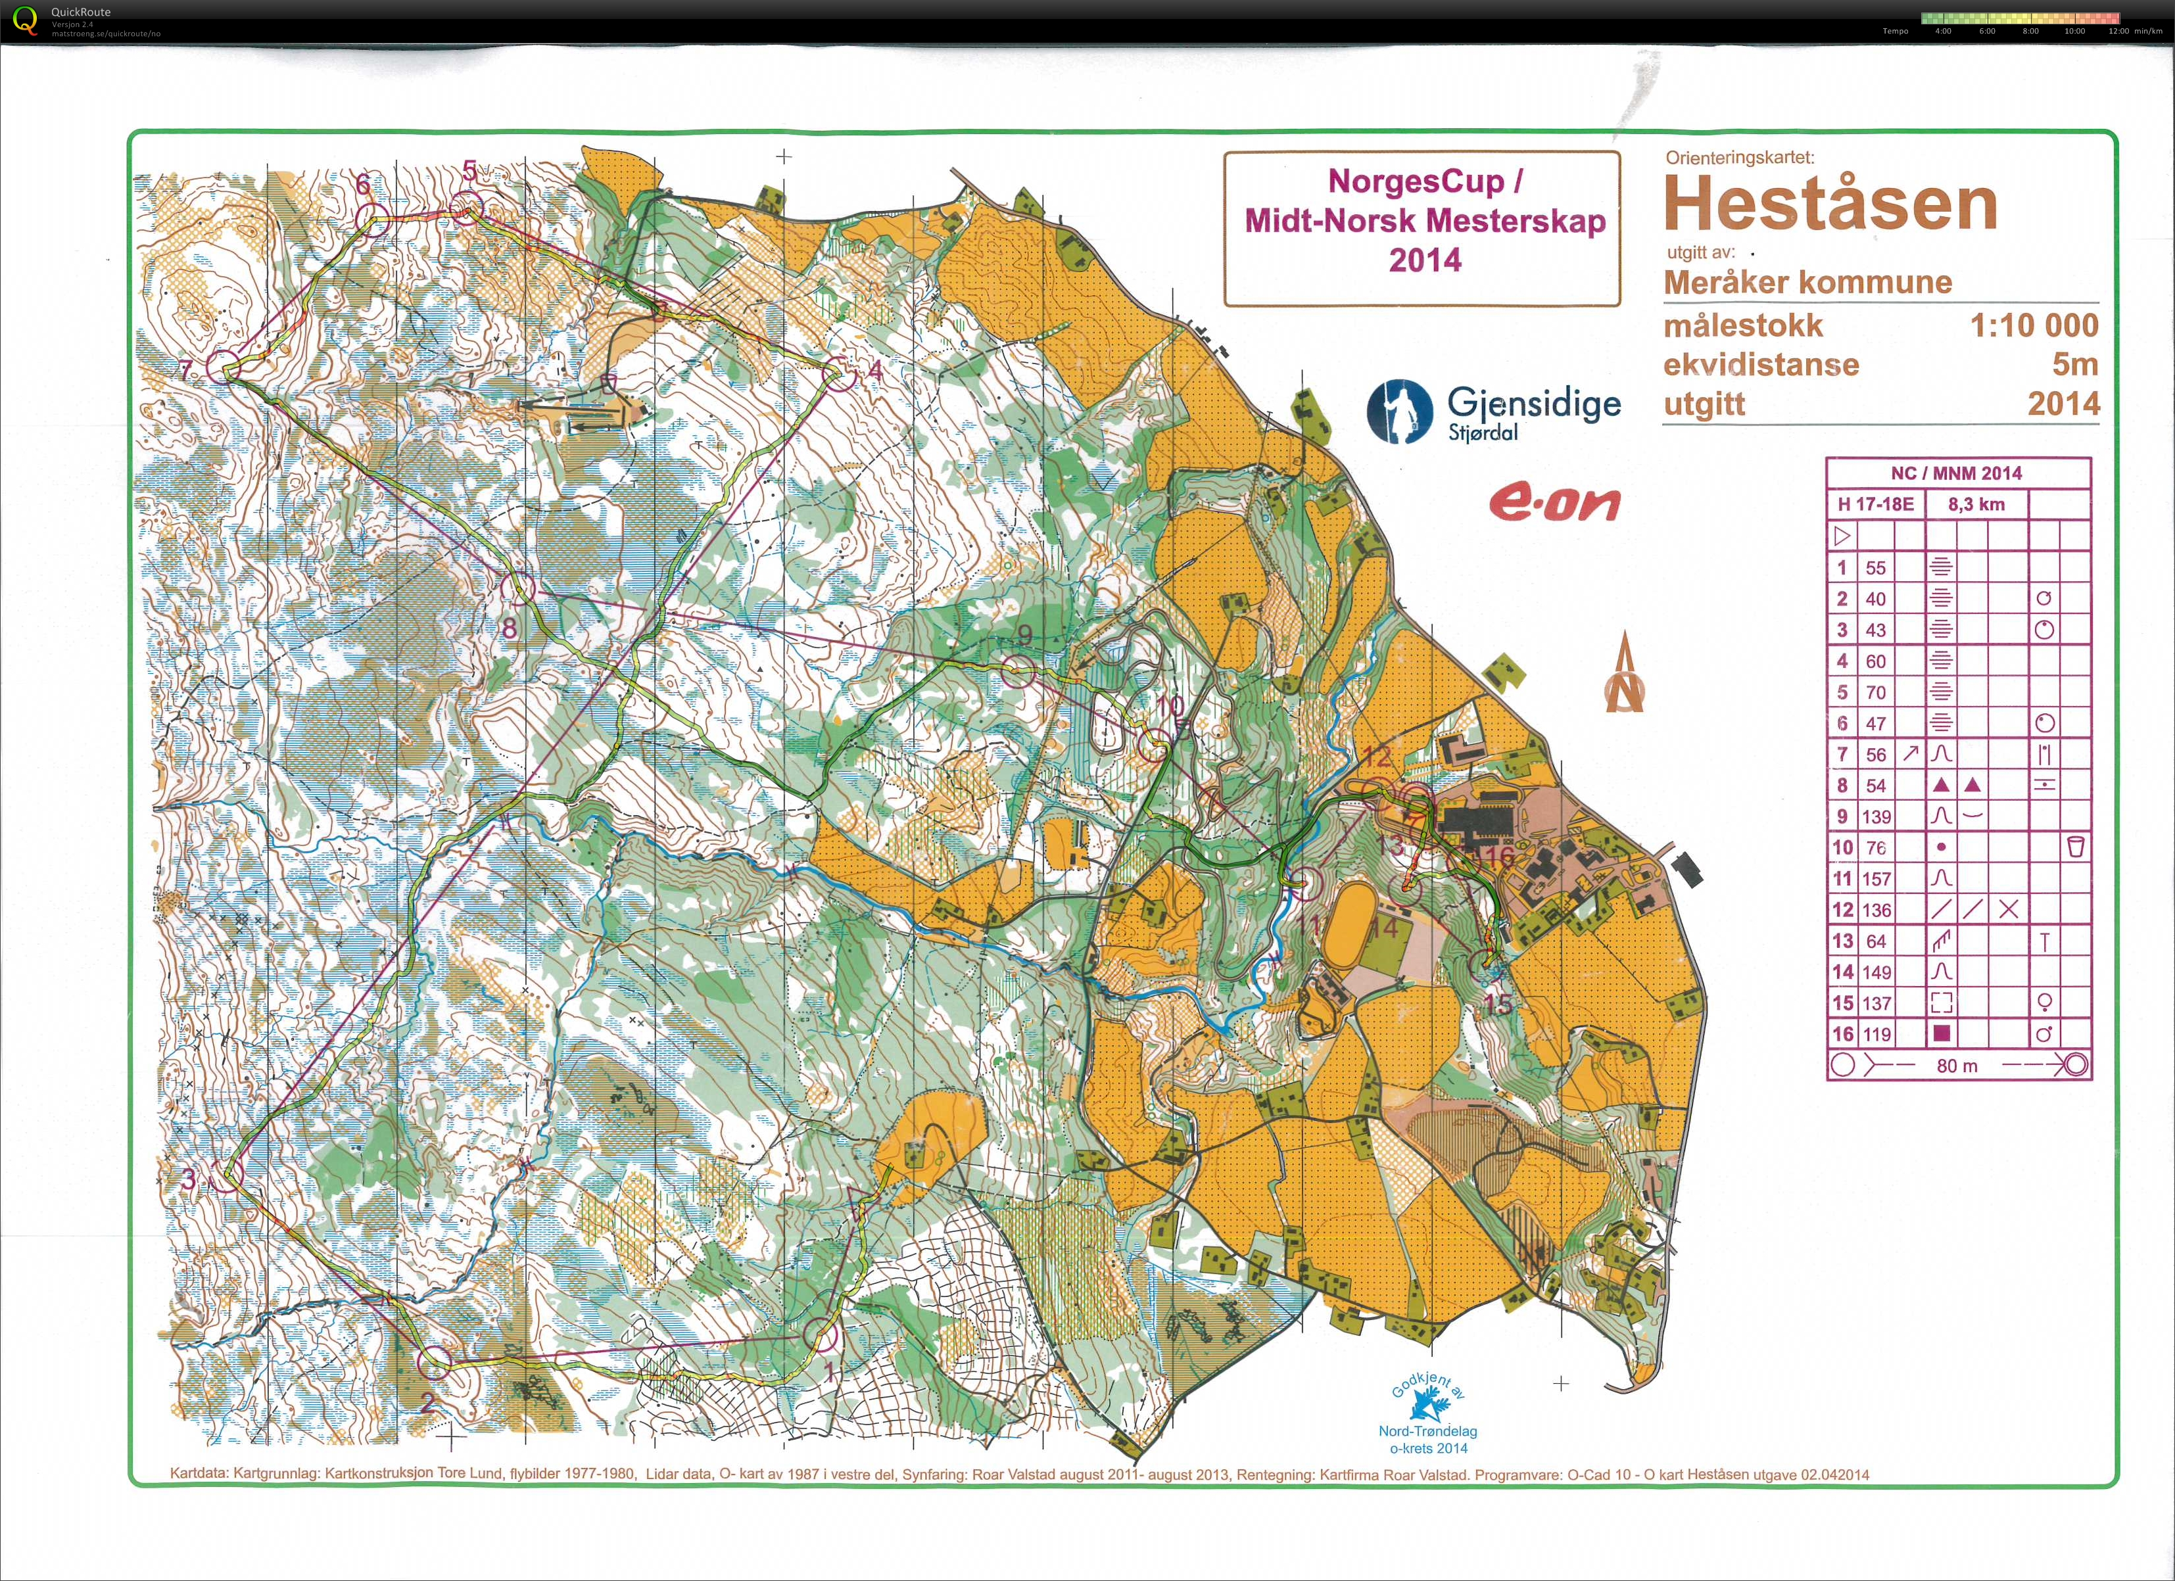Select the 80 m finish distance text
This screenshot has height=1581, width=2175.
(x=1957, y=1065)
